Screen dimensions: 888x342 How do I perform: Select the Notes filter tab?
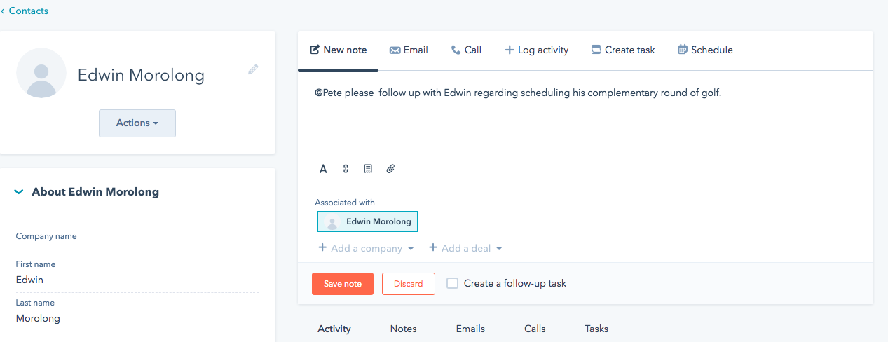click(x=404, y=329)
